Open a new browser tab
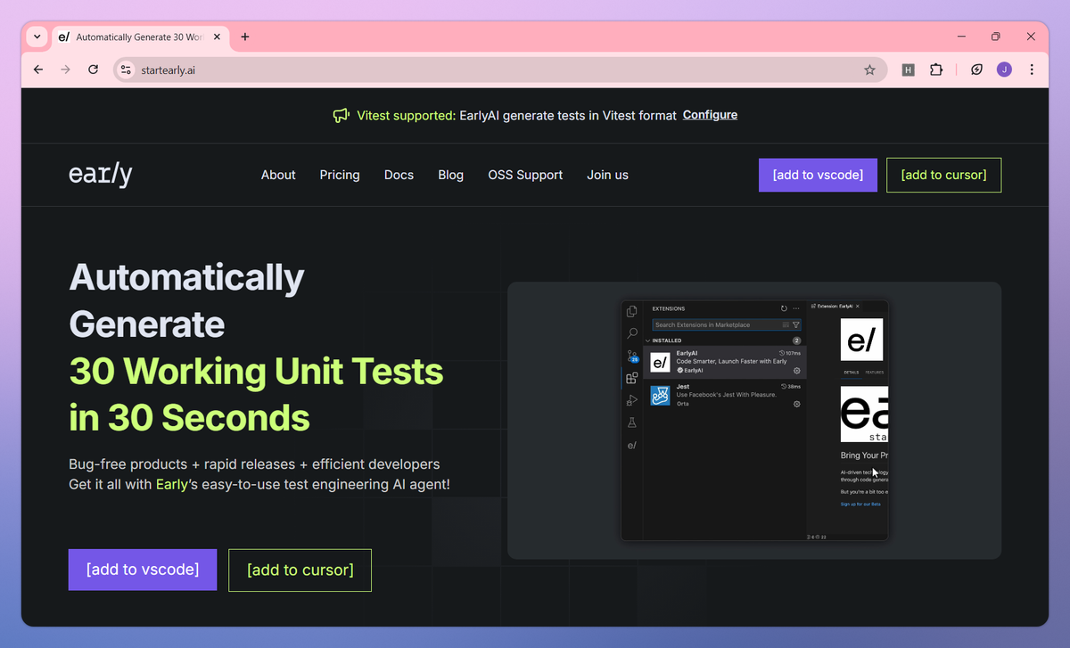 [x=245, y=37]
